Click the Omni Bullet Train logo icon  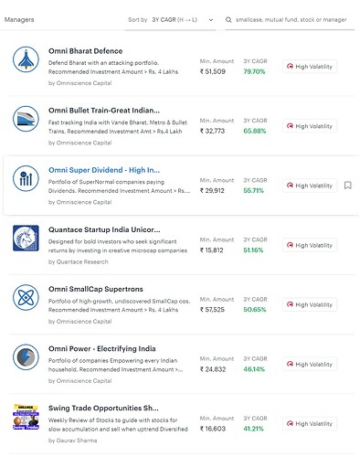(26, 119)
